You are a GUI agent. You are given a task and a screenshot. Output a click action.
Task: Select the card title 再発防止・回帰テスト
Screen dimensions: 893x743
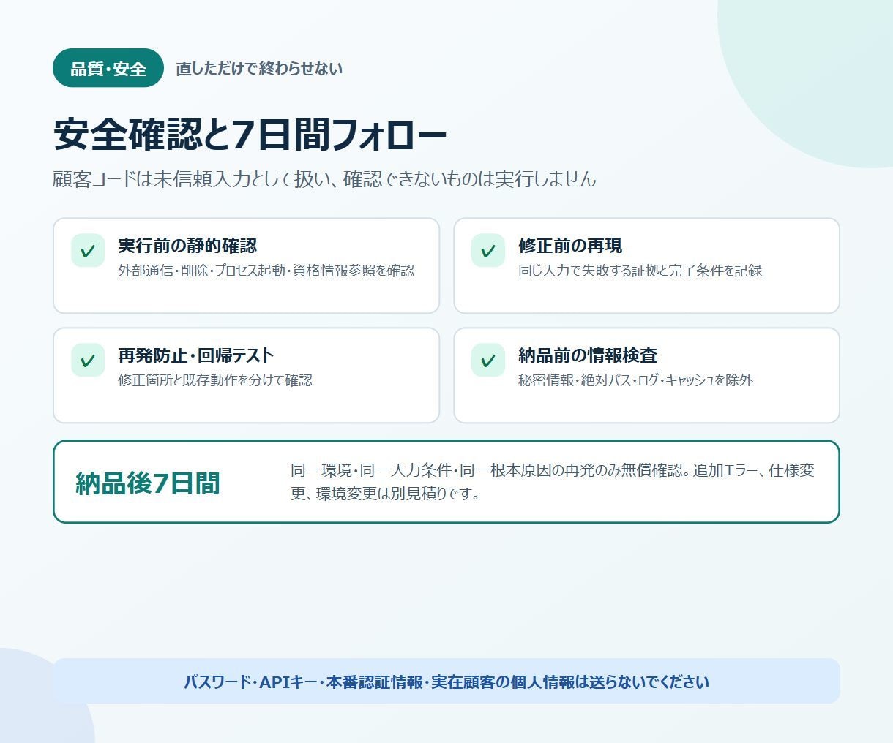click(196, 355)
